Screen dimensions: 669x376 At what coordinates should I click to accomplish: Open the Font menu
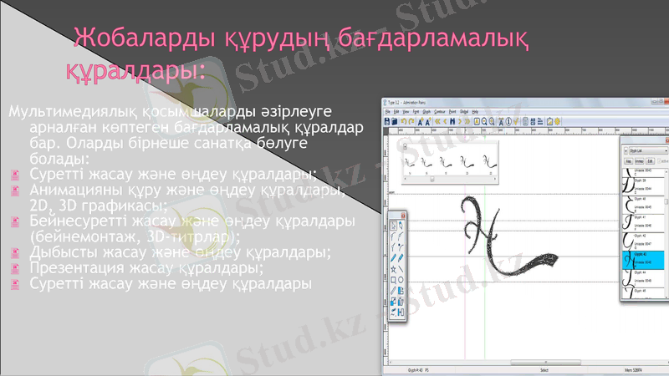pyautogui.click(x=416, y=112)
